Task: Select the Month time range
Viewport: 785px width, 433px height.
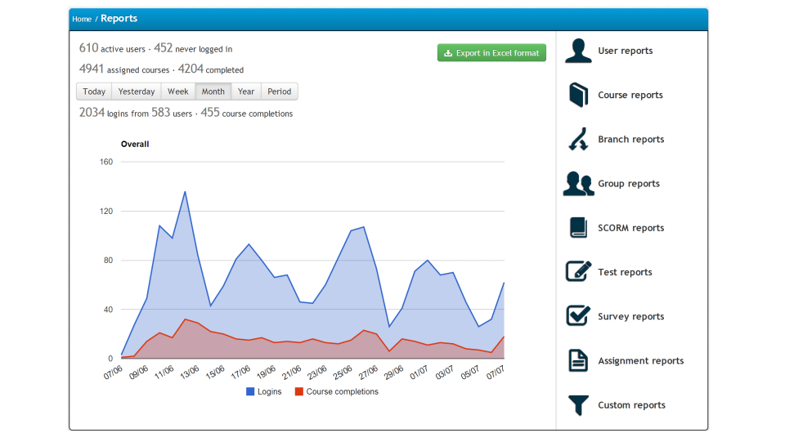Action: (213, 92)
